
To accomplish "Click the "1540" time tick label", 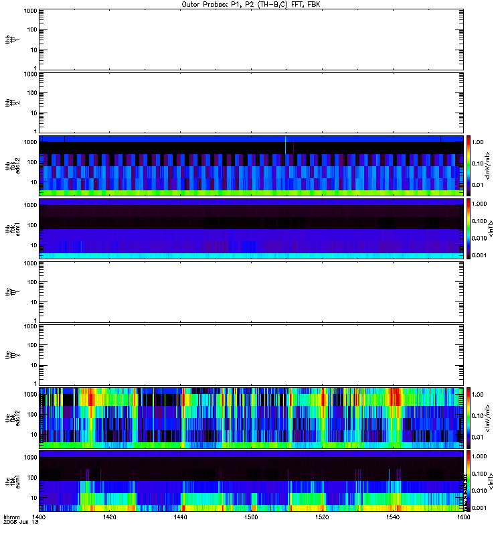I will point(393,517).
